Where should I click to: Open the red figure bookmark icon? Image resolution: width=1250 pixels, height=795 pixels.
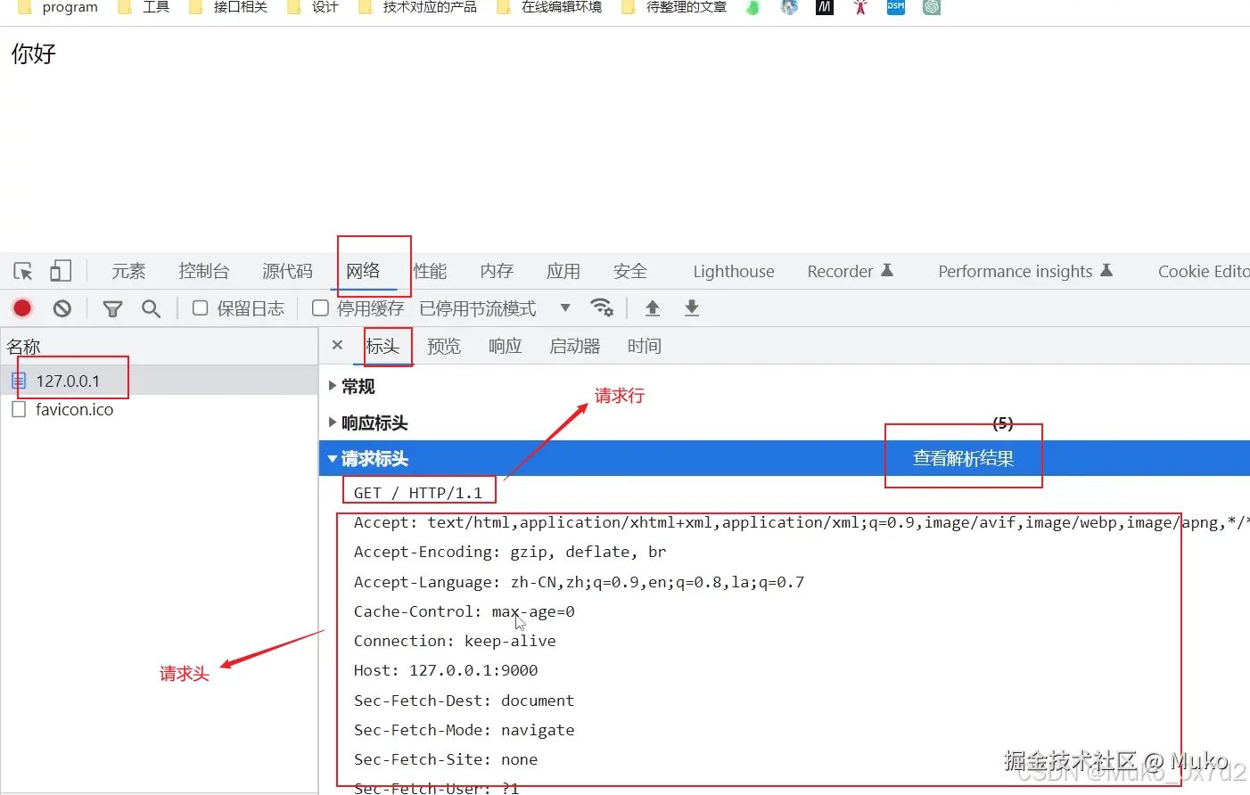[x=860, y=7]
